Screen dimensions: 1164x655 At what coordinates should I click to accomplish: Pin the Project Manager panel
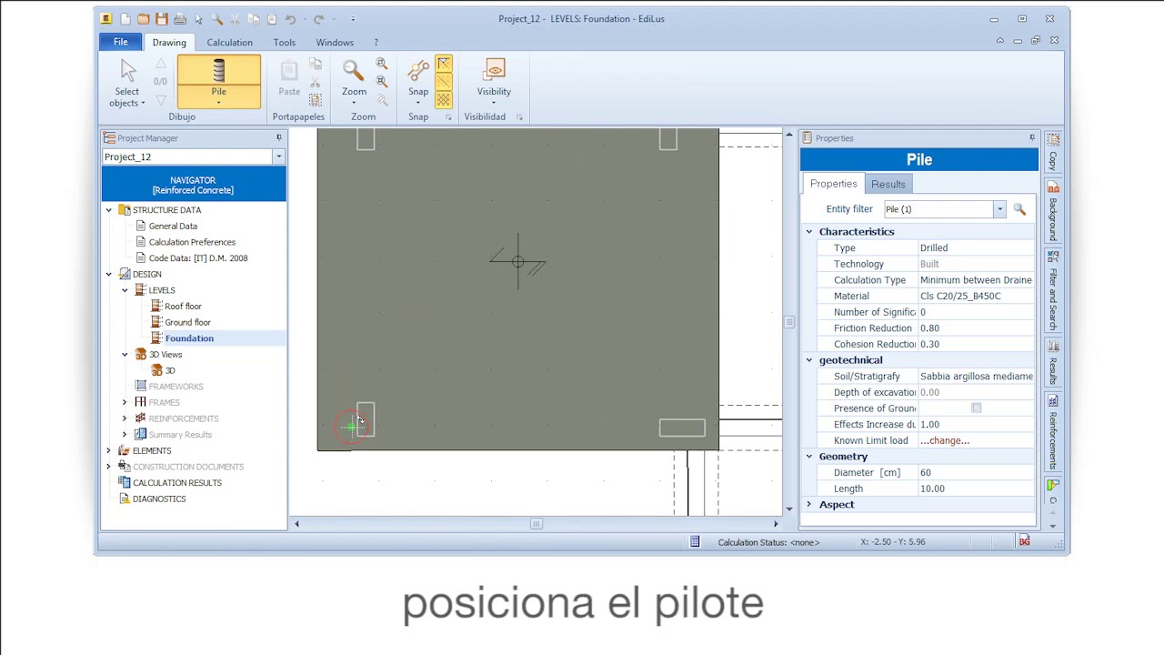pyautogui.click(x=279, y=138)
